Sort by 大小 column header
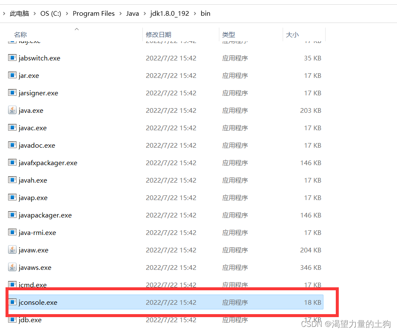The image size is (397, 332). (x=292, y=34)
